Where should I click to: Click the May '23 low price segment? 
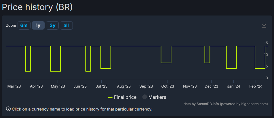point(55,71)
